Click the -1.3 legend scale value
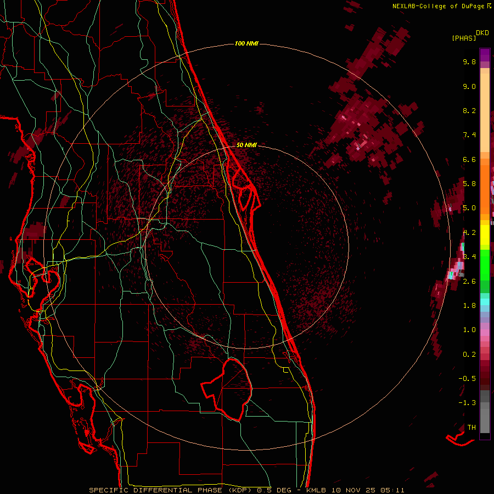The image size is (494, 494). click(x=467, y=403)
